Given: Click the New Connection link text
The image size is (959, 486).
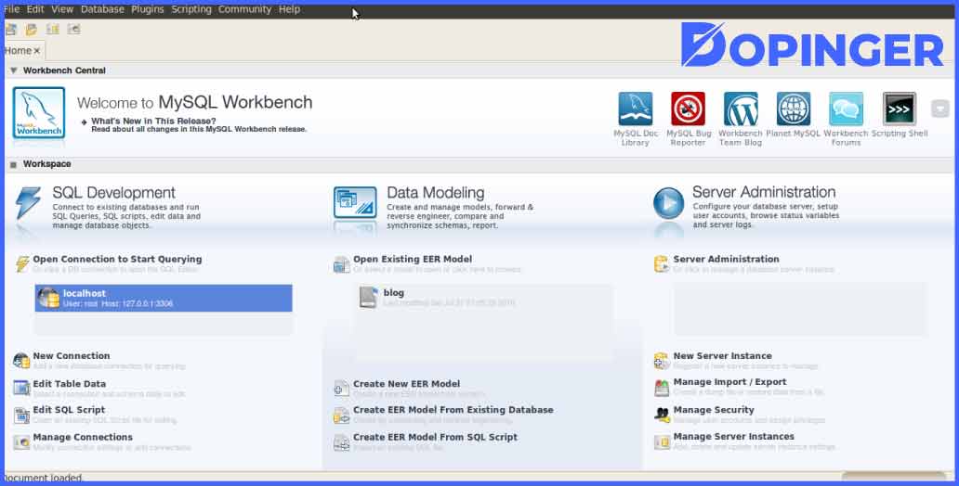Looking at the screenshot, I should click(x=72, y=356).
